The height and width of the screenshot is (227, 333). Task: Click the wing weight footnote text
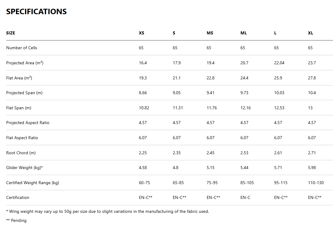point(107,211)
